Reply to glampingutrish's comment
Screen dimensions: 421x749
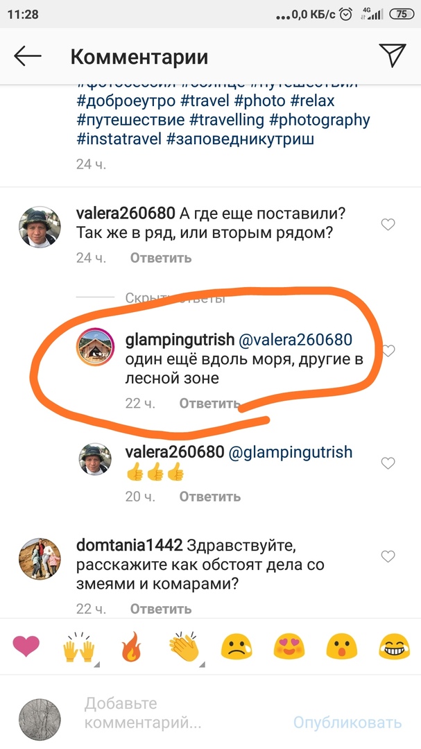click(209, 403)
